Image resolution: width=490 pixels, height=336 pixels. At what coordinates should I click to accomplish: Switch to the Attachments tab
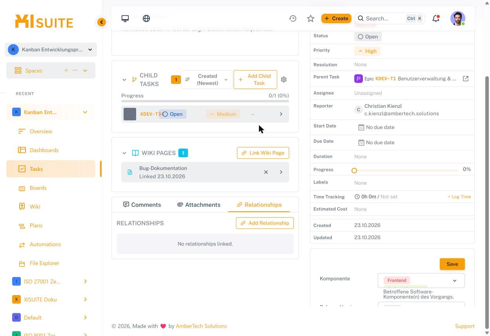(x=199, y=205)
